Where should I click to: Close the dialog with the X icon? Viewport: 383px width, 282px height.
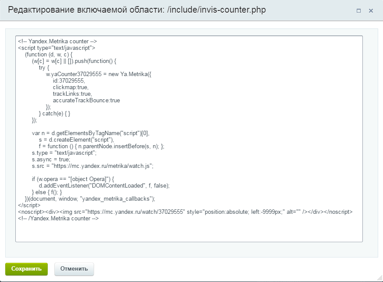tap(371, 11)
